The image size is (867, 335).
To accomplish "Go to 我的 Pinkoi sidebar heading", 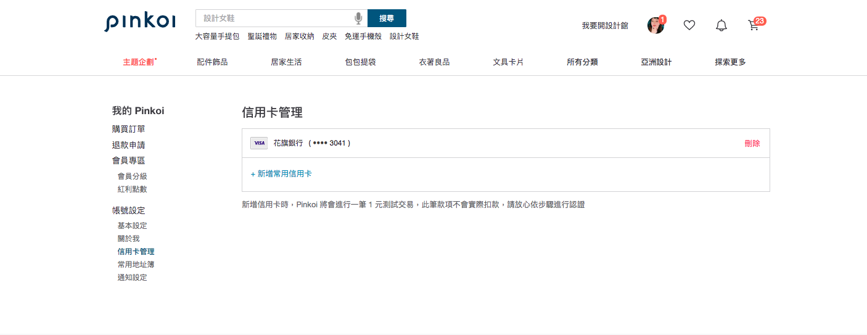I will click(138, 111).
